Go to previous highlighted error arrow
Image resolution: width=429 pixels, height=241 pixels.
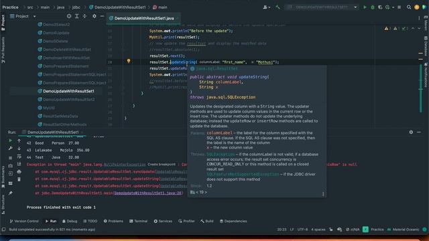(x=413, y=28)
